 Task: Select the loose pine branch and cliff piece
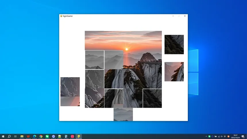(174, 72)
